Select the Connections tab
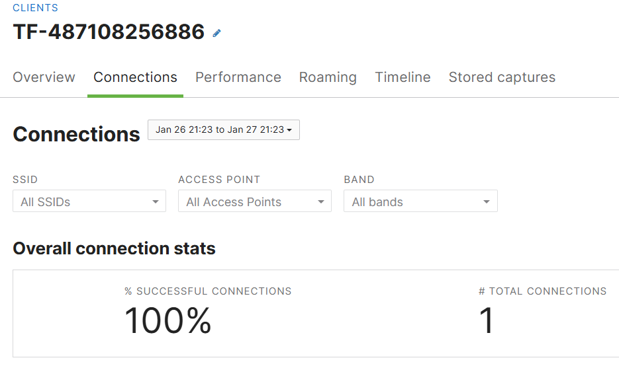Screen dimensions: 619x366 pos(135,77)
